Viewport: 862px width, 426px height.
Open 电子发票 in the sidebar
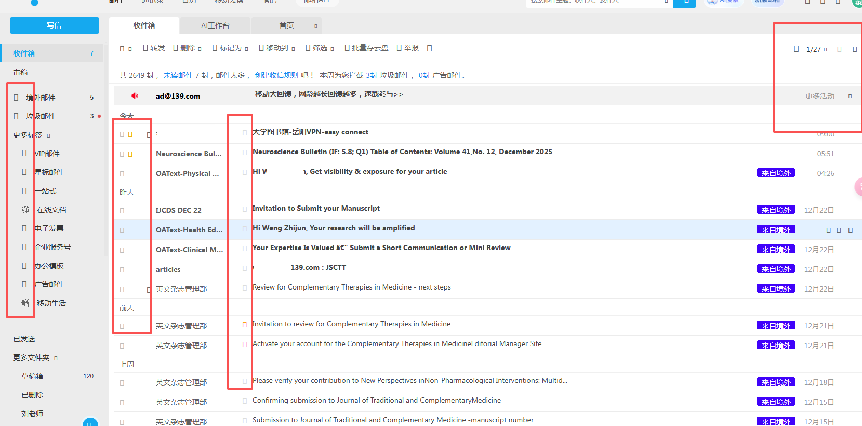pos(49,228)
